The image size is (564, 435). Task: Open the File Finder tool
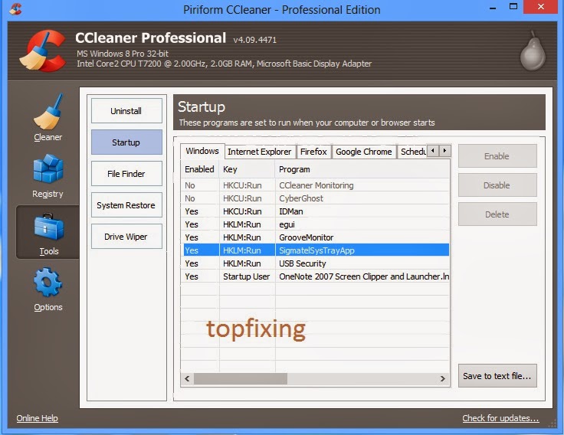[x=126, y=174]
